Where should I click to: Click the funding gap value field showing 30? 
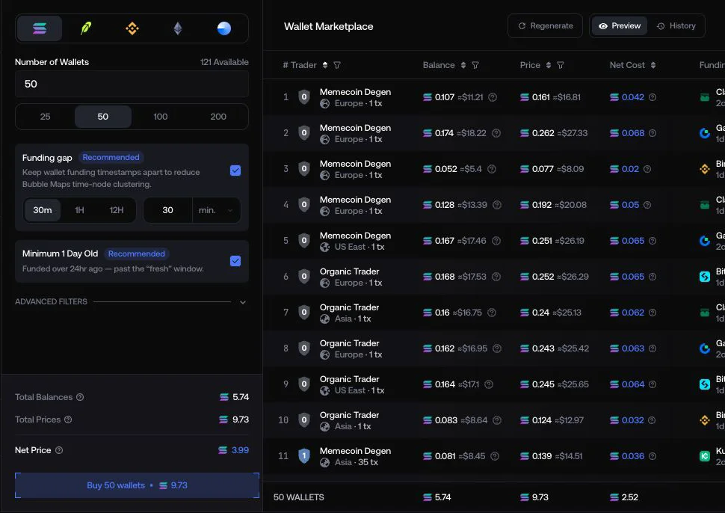pos(168,210)
